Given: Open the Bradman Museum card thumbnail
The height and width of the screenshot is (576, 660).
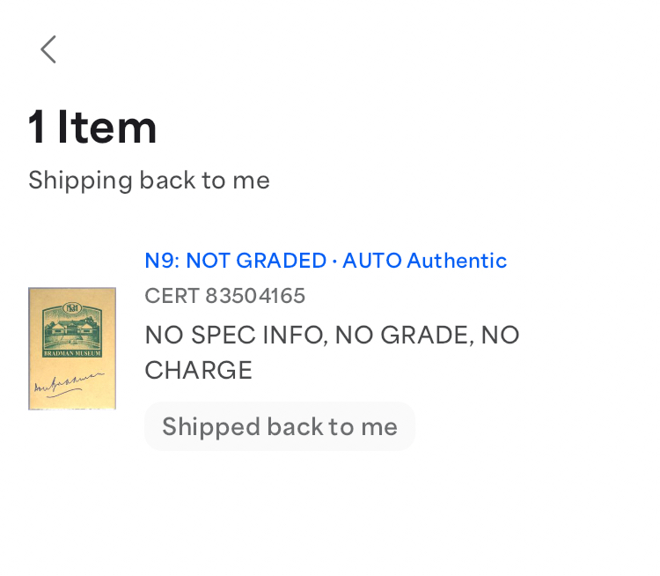Looking at the screenshot, I should click(72, 349).
